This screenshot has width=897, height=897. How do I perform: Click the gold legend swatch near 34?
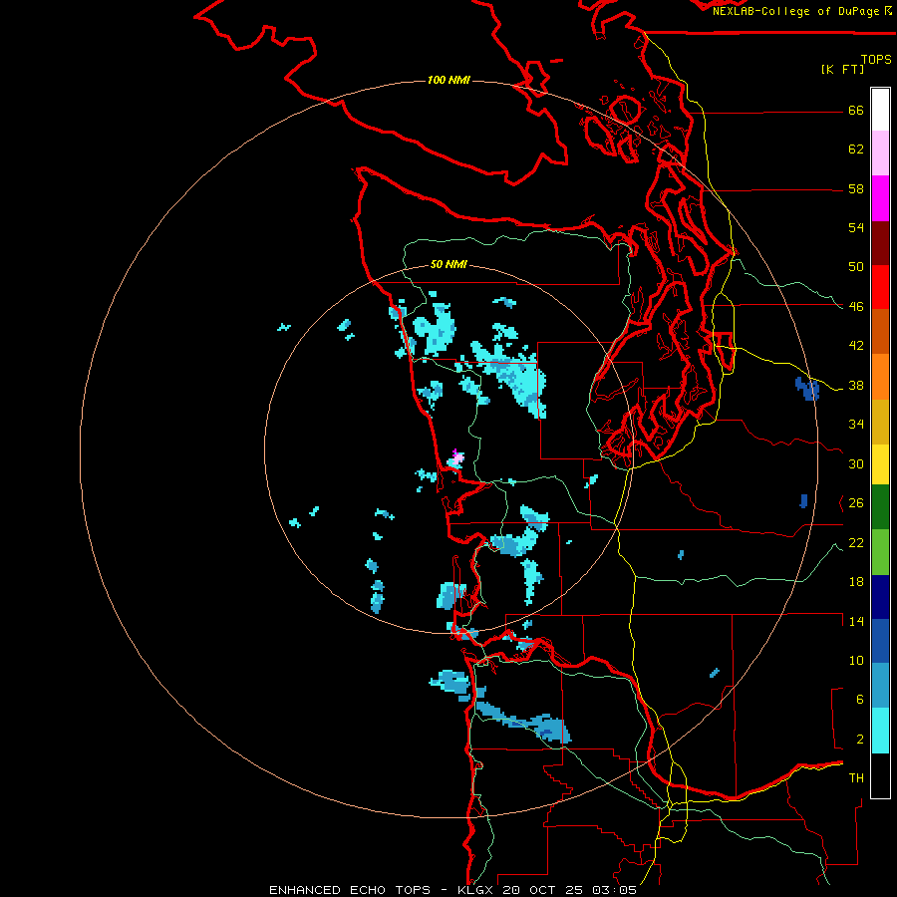[880, 422]
